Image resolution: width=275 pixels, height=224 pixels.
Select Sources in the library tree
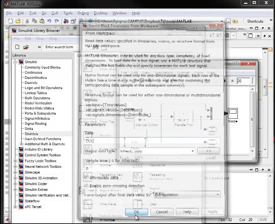click(x=31, y=134)
